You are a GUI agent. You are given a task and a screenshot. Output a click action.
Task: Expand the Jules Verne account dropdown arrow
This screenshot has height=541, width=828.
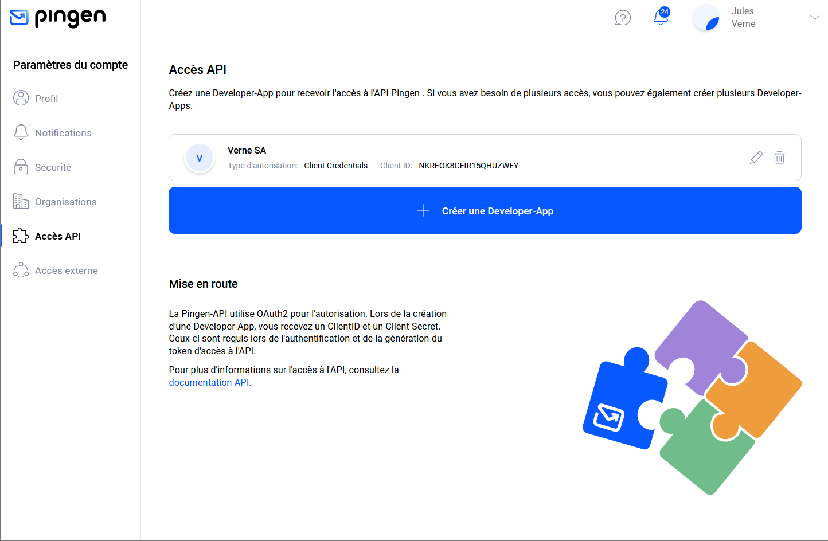pyautogui.click(x=814, y=18)
